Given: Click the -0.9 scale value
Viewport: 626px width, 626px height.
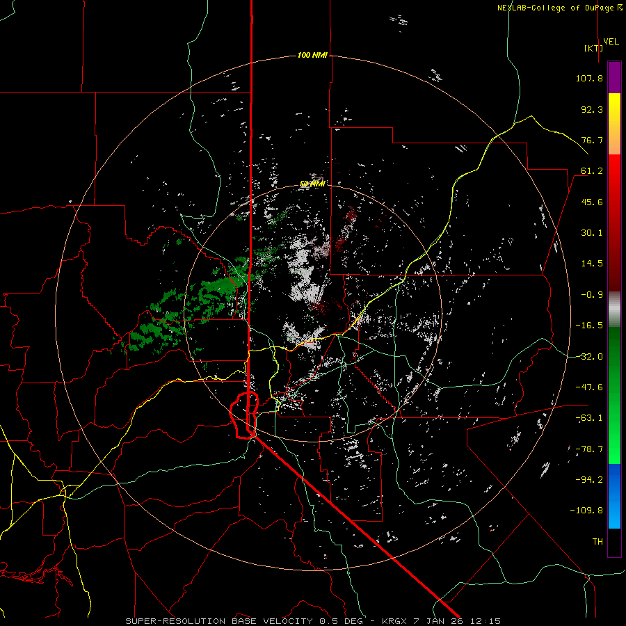Looking at the screenshot, I should (x=592, y=295).
